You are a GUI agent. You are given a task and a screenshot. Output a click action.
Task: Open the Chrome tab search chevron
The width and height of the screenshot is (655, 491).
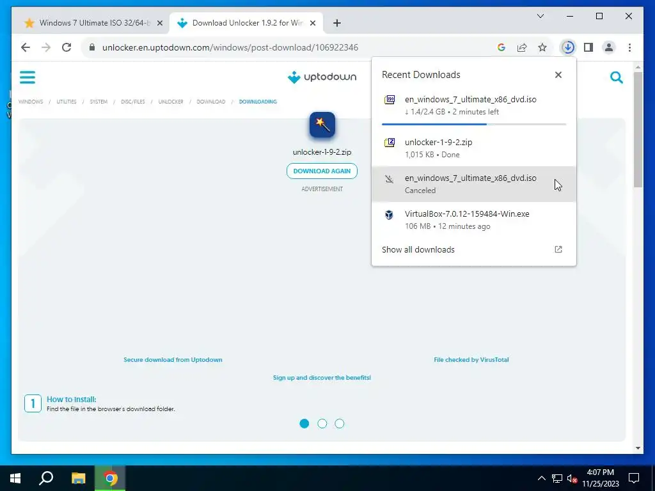[x=540, y=16]
